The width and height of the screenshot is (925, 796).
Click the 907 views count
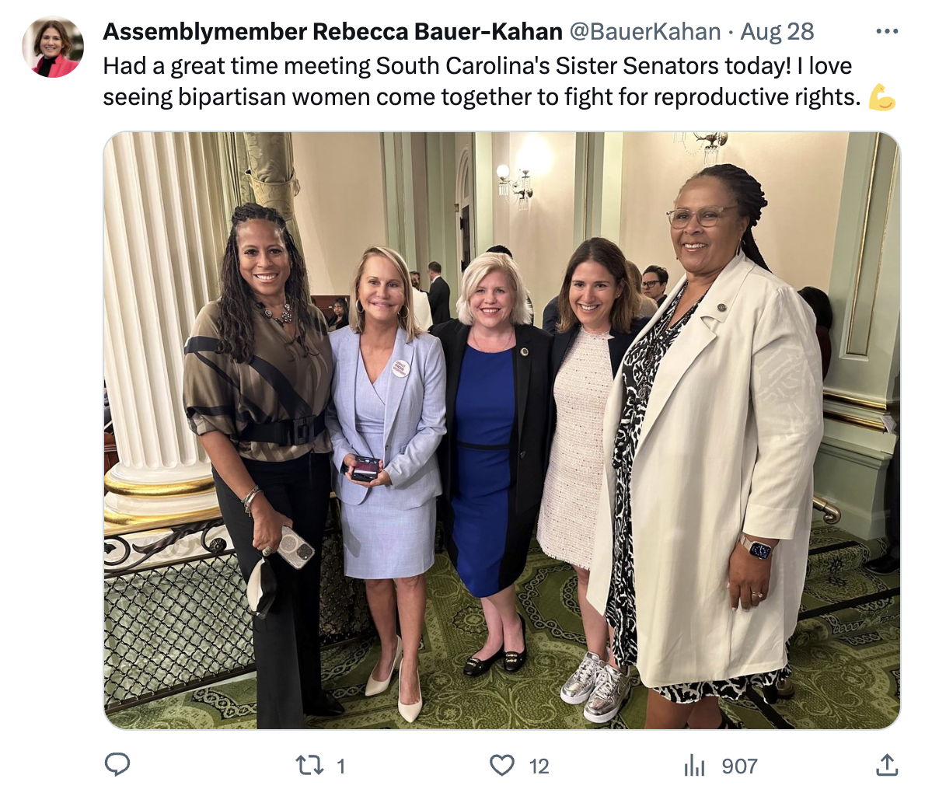click(x=740, y=766)
